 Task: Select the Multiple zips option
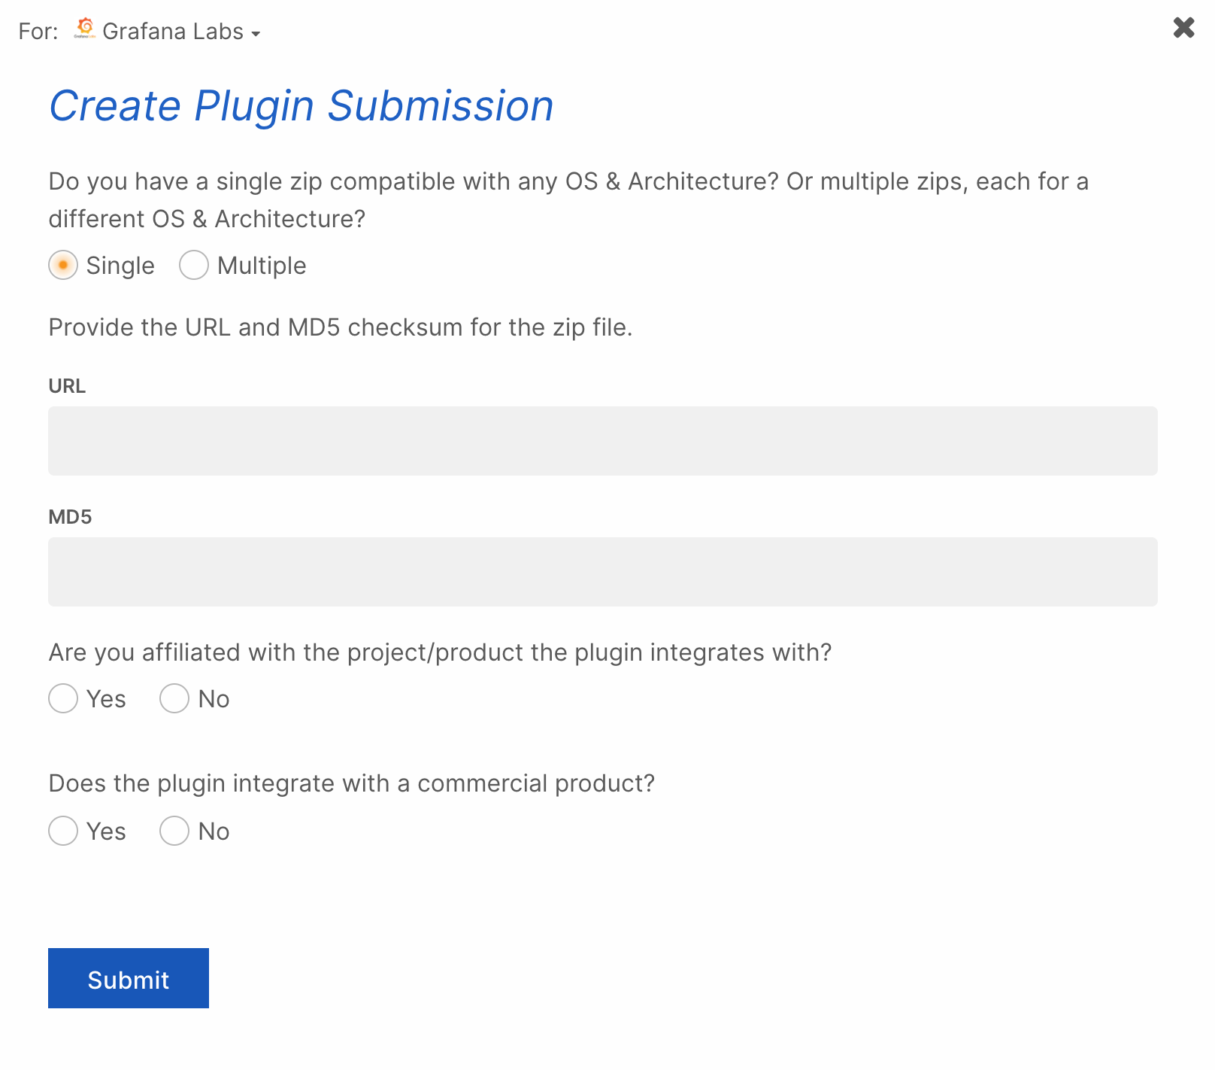193,265
